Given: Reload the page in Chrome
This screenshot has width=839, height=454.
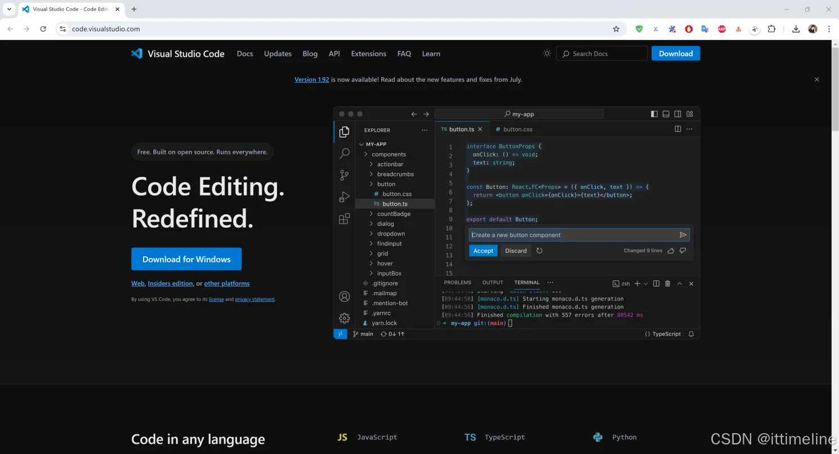Looking at the screenshot, I should 43,29.
